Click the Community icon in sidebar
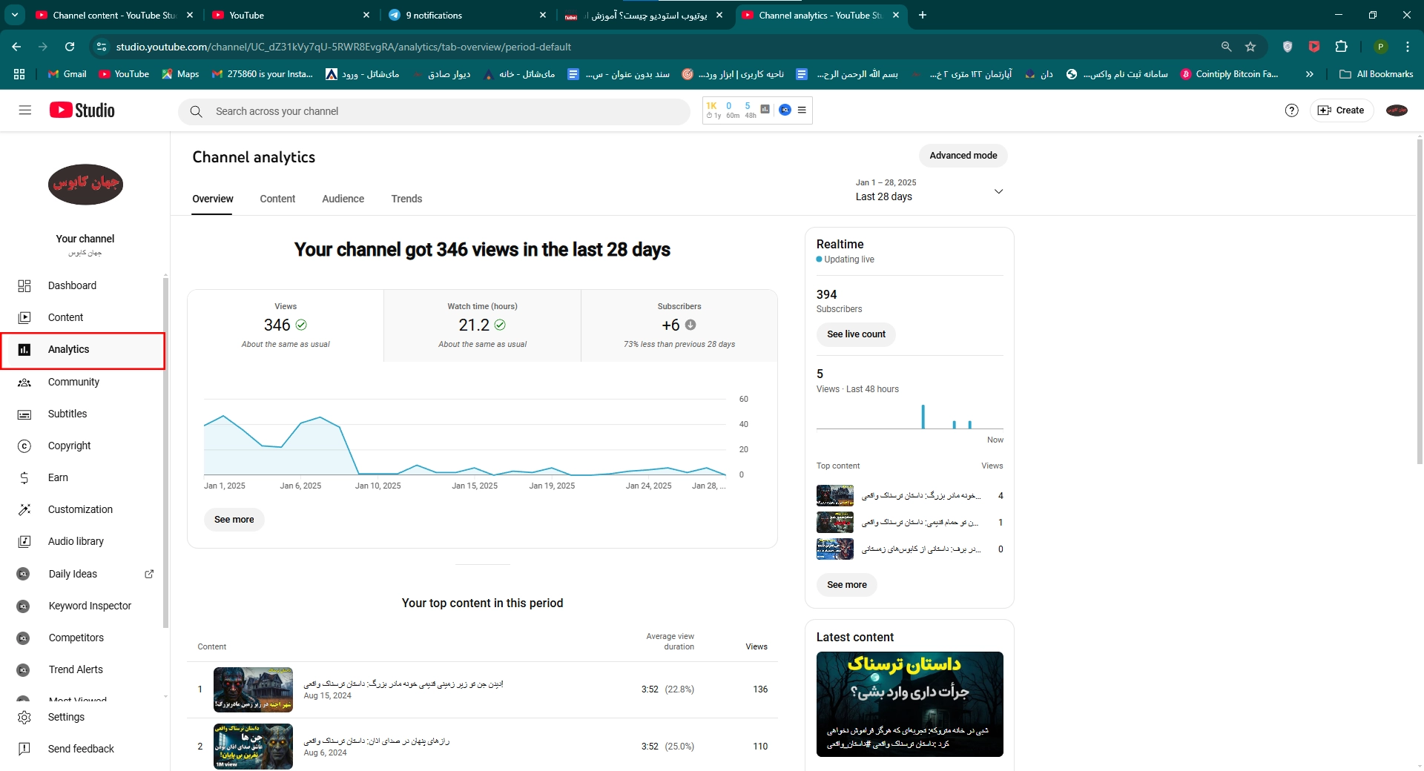1424x771 pixels. tap(24, 383)
